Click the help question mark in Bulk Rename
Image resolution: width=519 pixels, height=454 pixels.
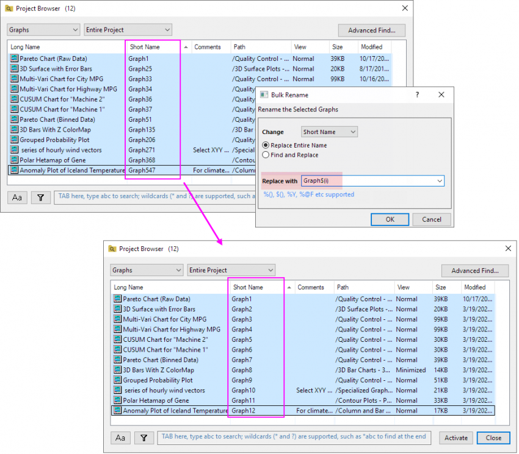(418, 94)
